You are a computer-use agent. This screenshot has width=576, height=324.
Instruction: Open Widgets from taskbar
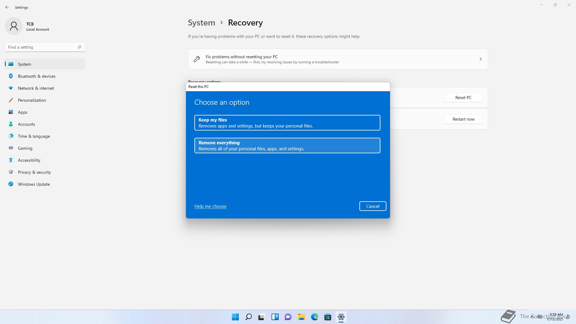tap(275, 317)
